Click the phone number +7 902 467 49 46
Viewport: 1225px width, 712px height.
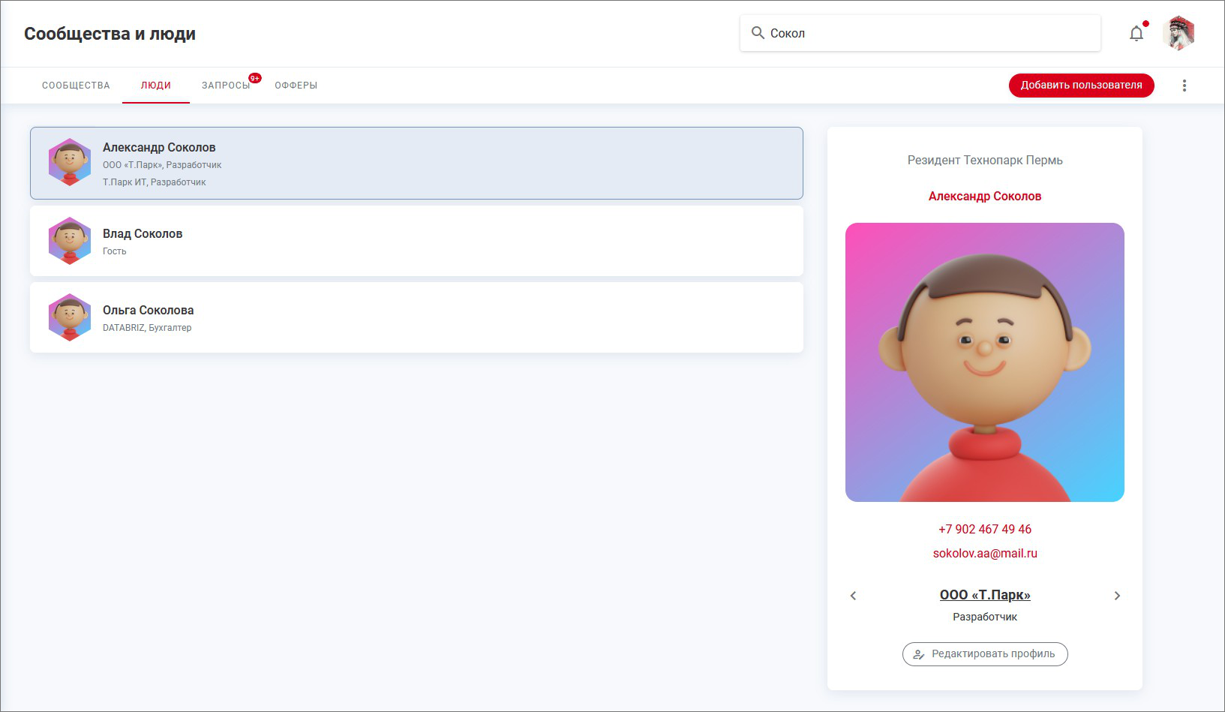coord(984,529)
